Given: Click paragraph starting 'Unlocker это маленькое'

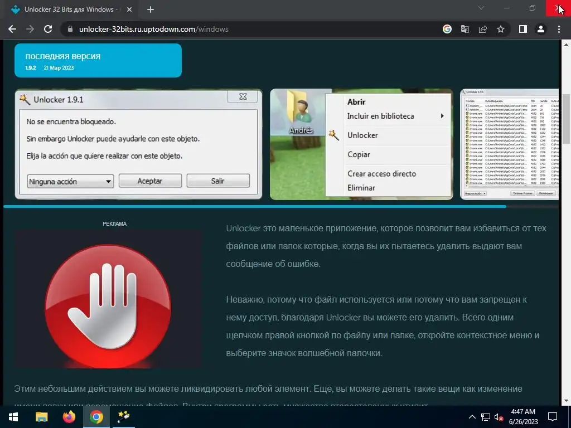Looking at the screenshot, I should [386, 246].
